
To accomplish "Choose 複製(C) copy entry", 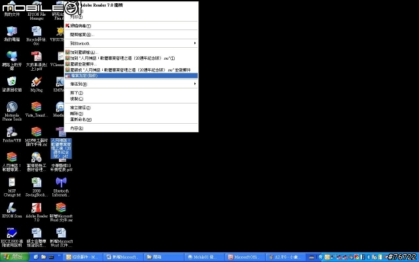I will click(x=131, y=99).
